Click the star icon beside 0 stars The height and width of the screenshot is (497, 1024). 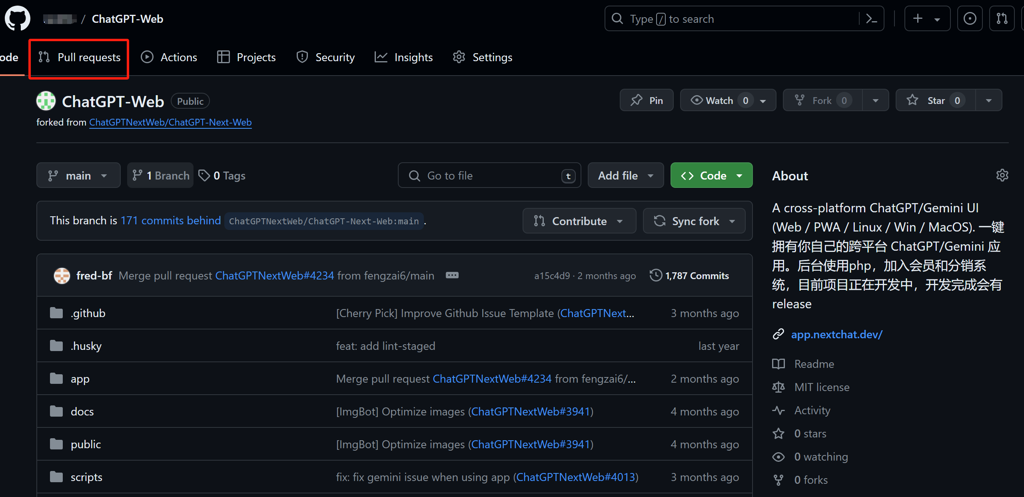coord(778,433)
